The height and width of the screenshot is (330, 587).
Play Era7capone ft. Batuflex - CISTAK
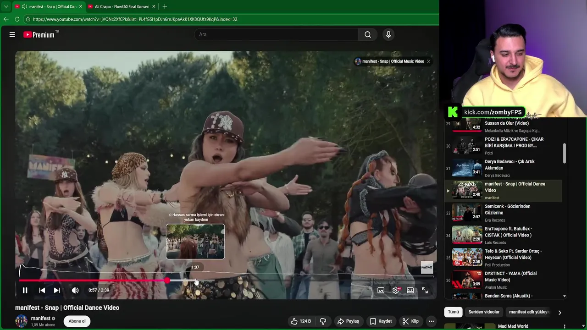504,236
